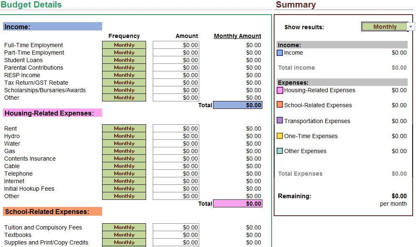Viewport: 416px width, 247px height.
Task: Open Textbooks frequency cell
Action: (124, 235)
